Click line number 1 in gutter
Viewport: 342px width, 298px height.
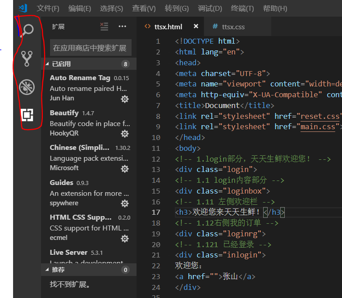tap(158, 41)
